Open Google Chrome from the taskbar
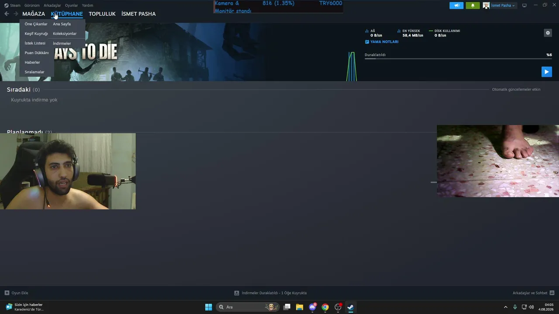The width and height of the screenshot is (559, 314). click(325, 307)
